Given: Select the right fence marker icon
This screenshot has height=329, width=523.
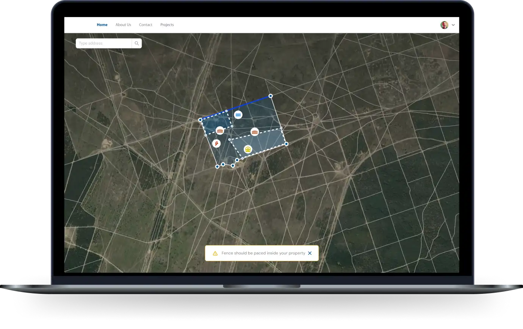Looking at the screenshot, I should pyautogui.click(x=255, y=132).
